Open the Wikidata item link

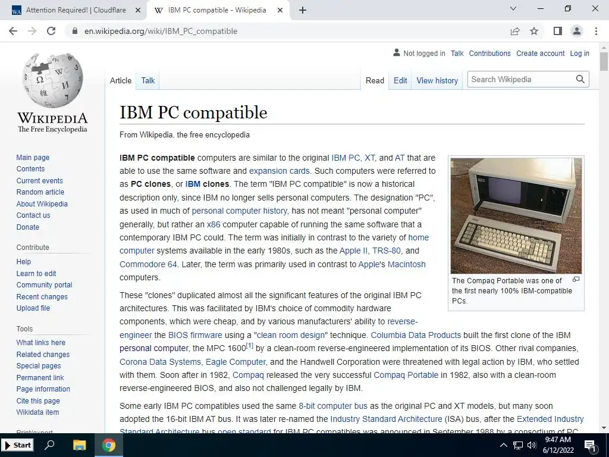point(37,412)
